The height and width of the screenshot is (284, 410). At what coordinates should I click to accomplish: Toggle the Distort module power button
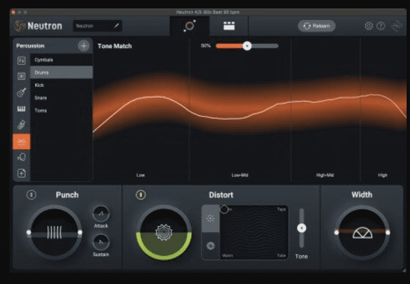pyautogui.click(x=140, y=195)
